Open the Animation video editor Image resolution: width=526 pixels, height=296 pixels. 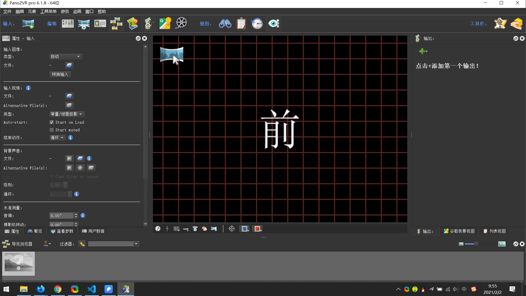(x=181, y=24)
